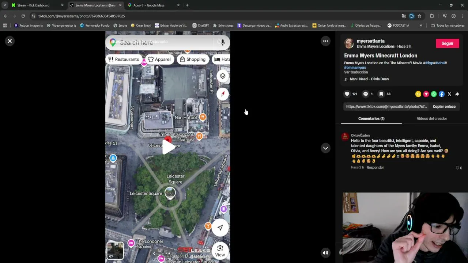Open the Removedor Fondo bookmark

point(95,26)
